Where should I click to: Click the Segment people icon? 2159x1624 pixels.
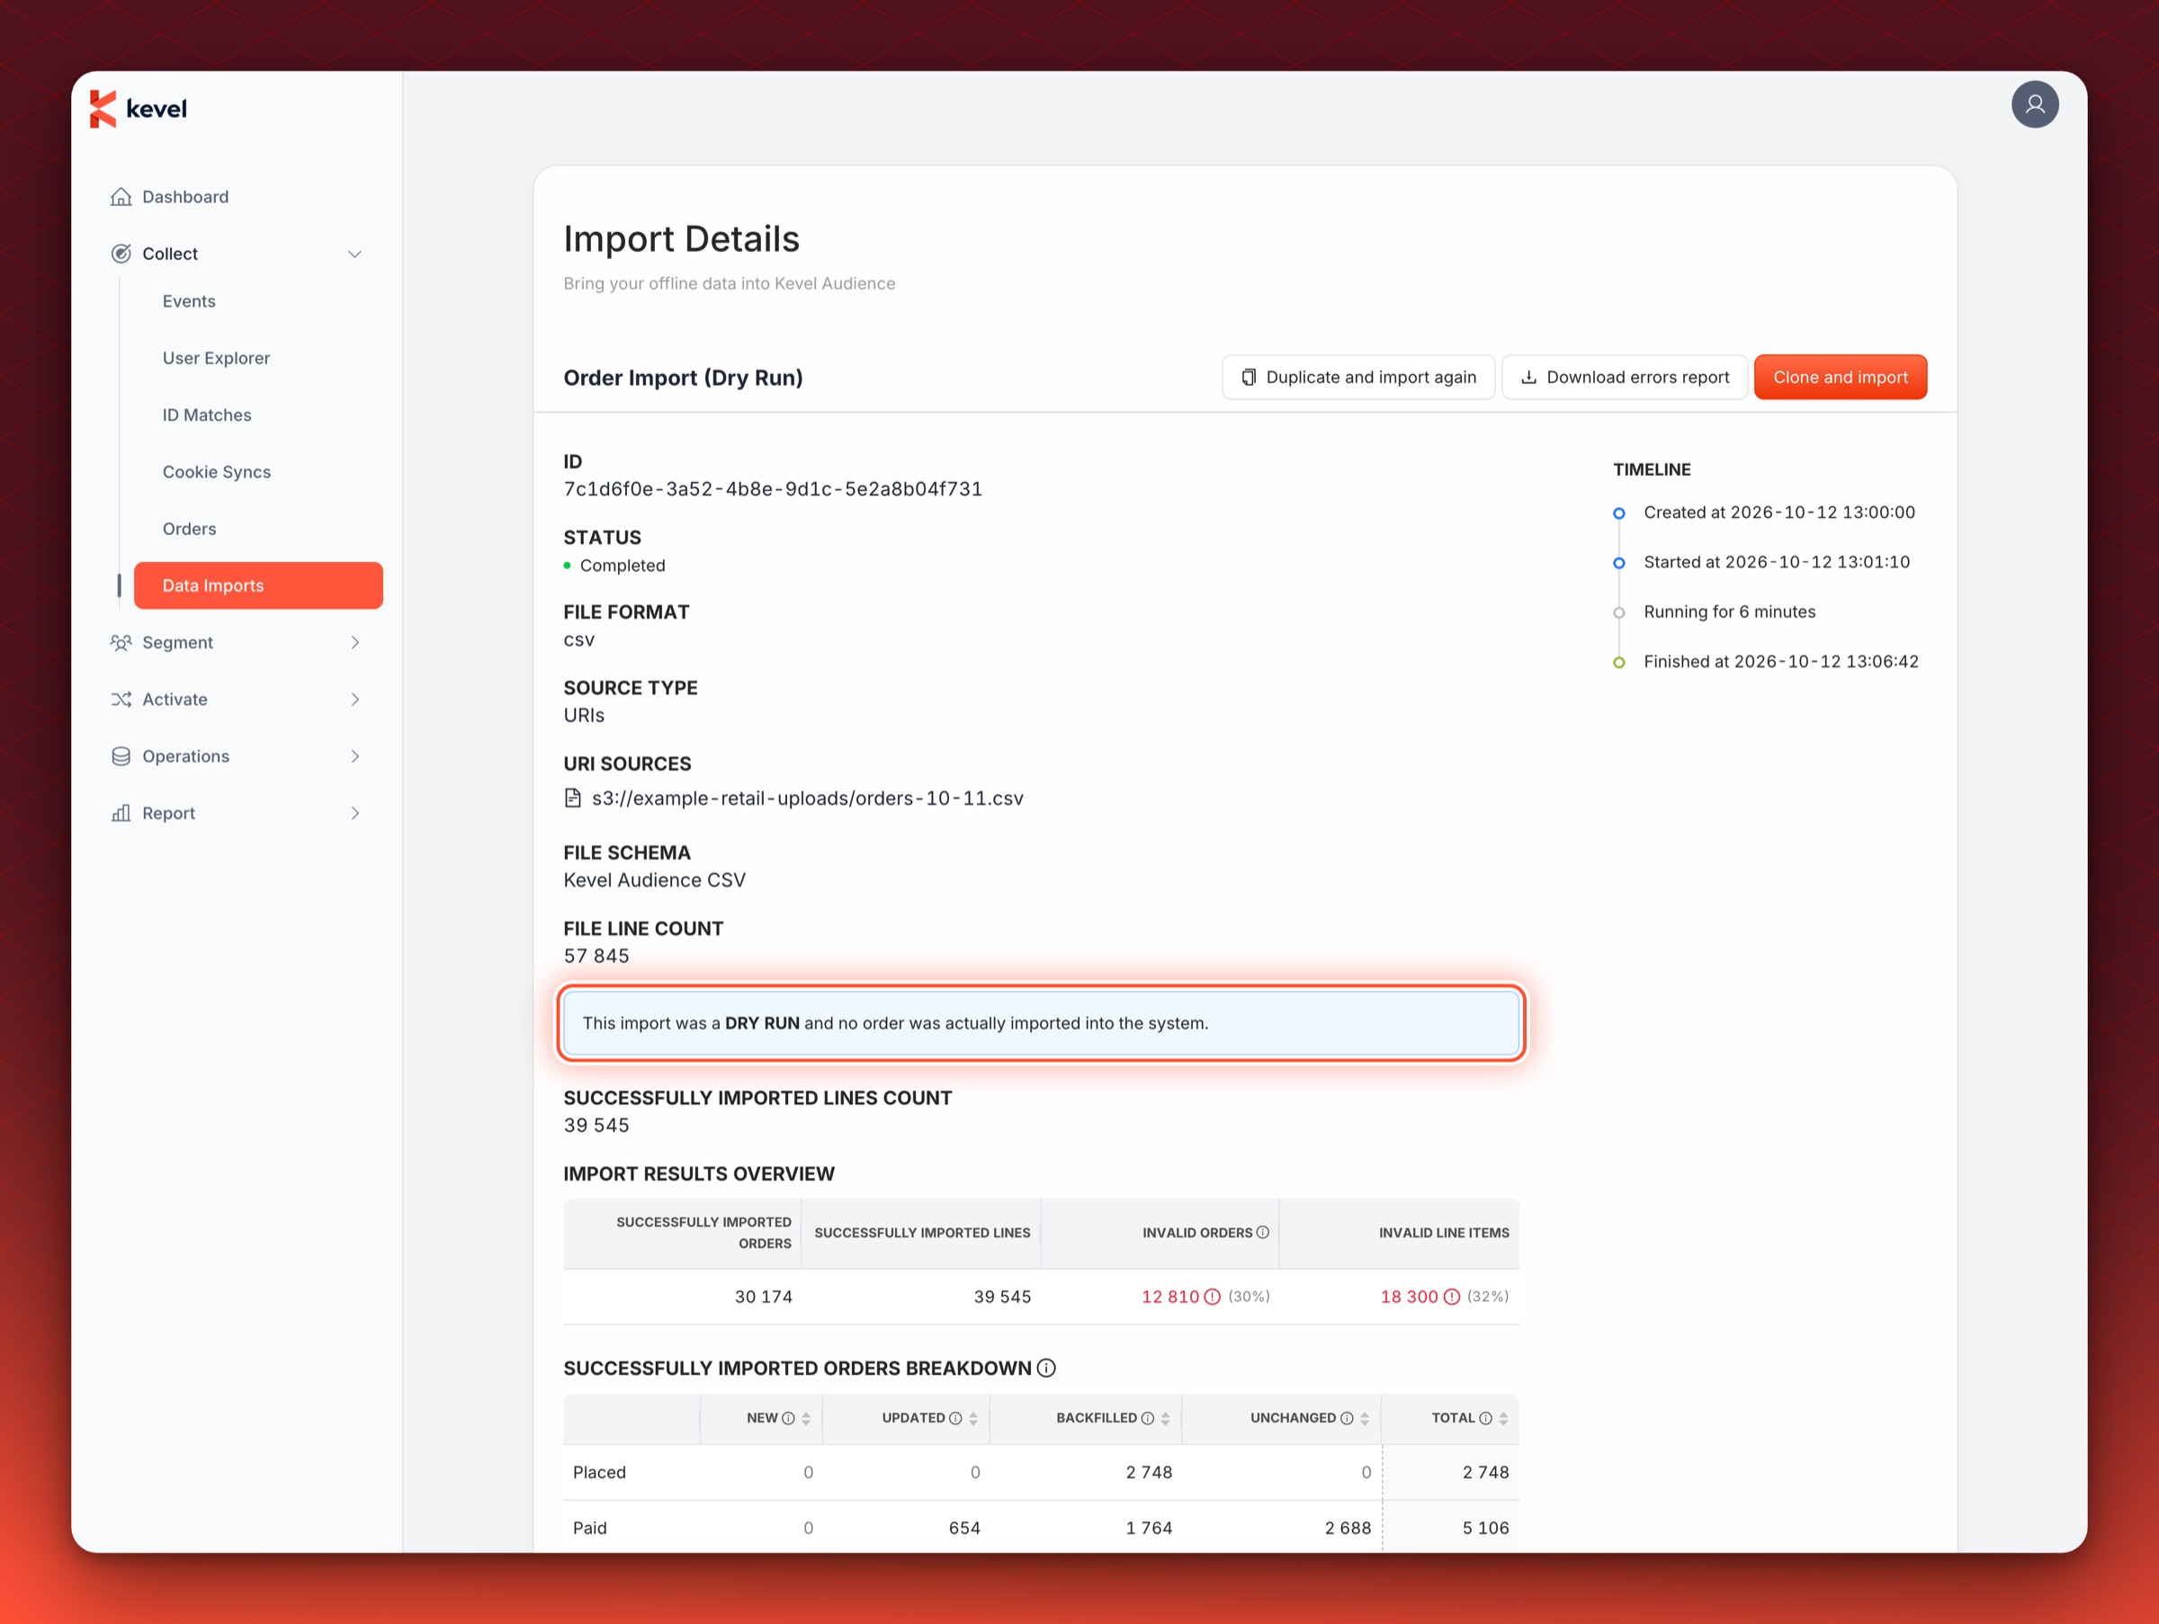(x=121, y=643)
